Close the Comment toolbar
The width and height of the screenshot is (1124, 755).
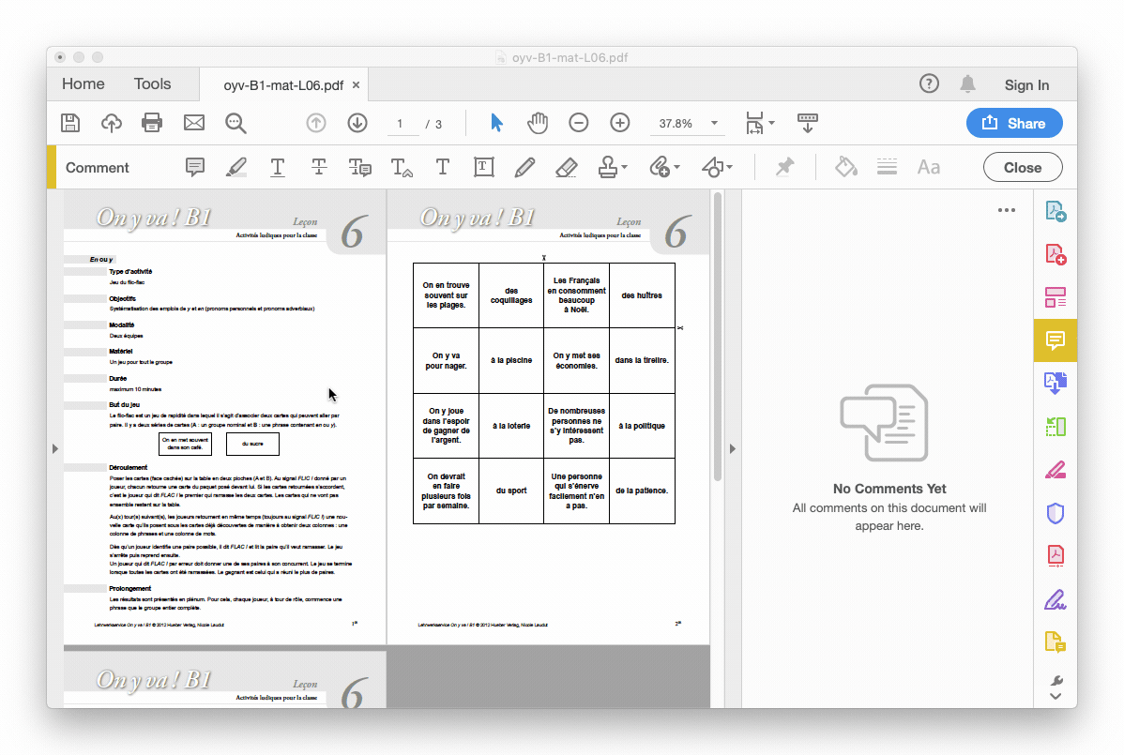pos(1023,168)
